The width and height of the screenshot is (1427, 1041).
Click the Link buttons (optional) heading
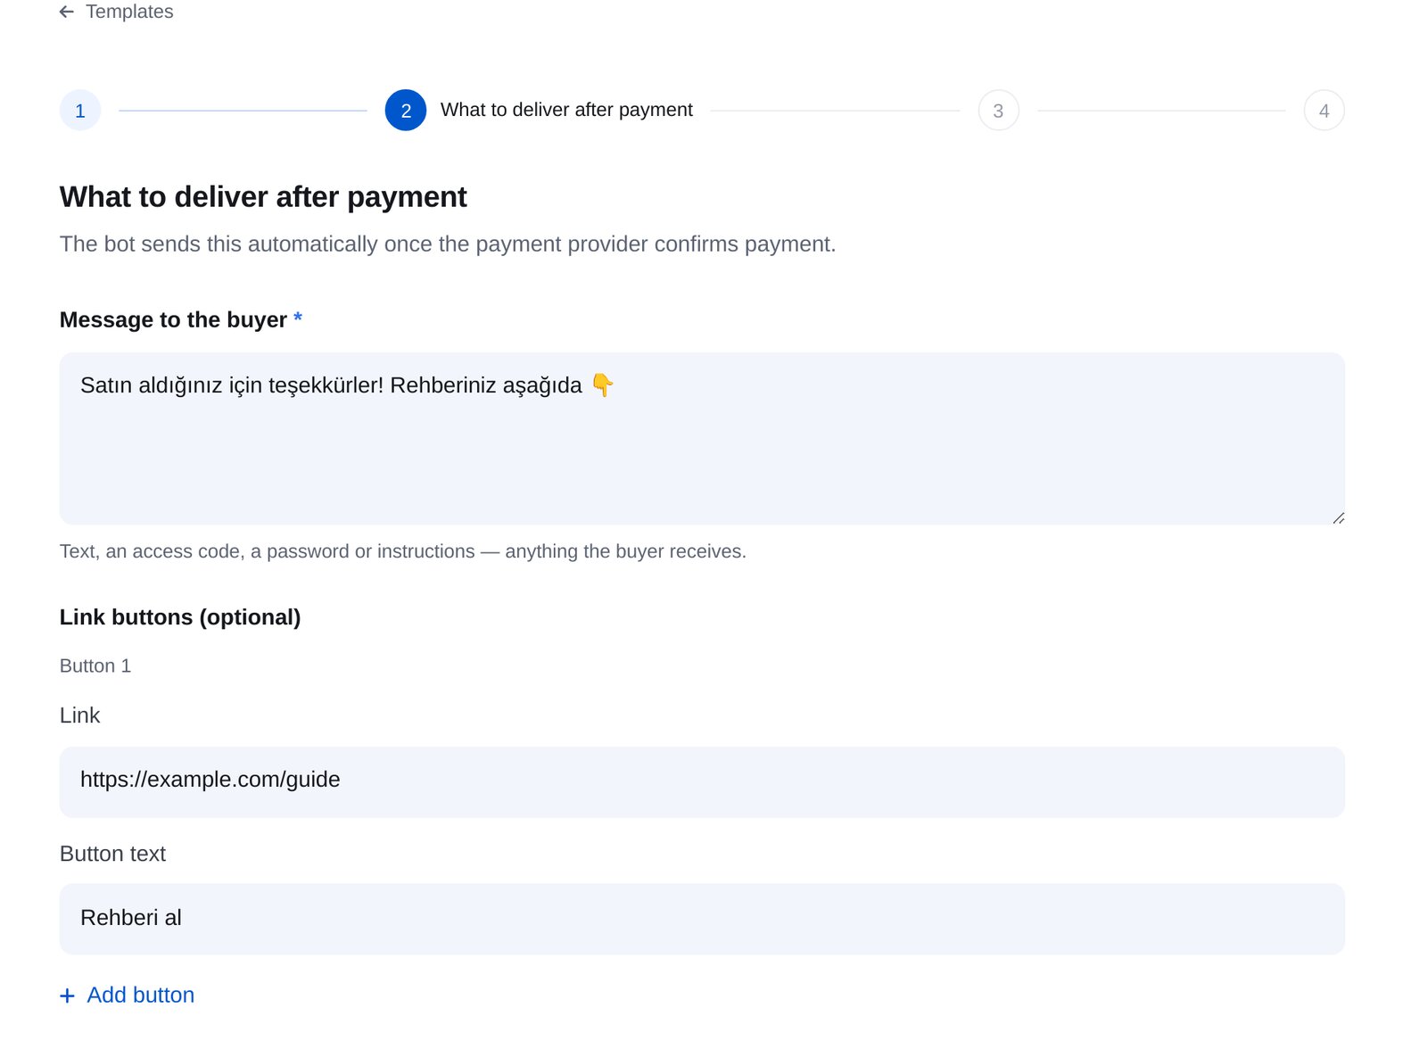pyautogui.click(x=180, y=617)
